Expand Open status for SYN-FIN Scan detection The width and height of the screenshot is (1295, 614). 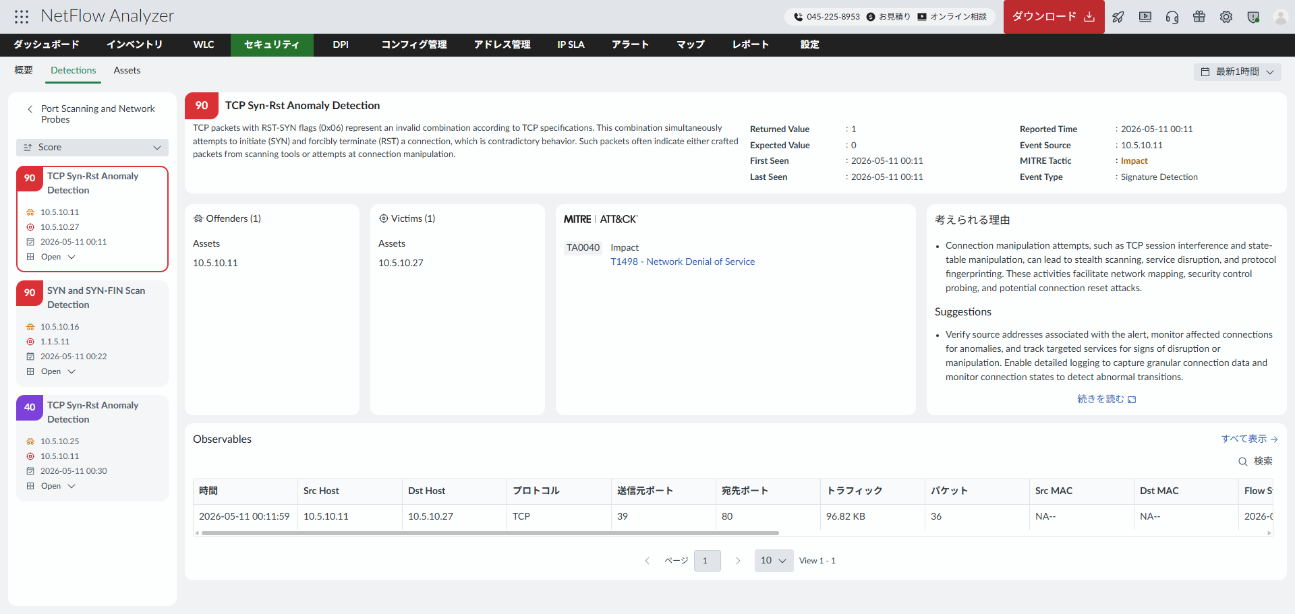57,371
